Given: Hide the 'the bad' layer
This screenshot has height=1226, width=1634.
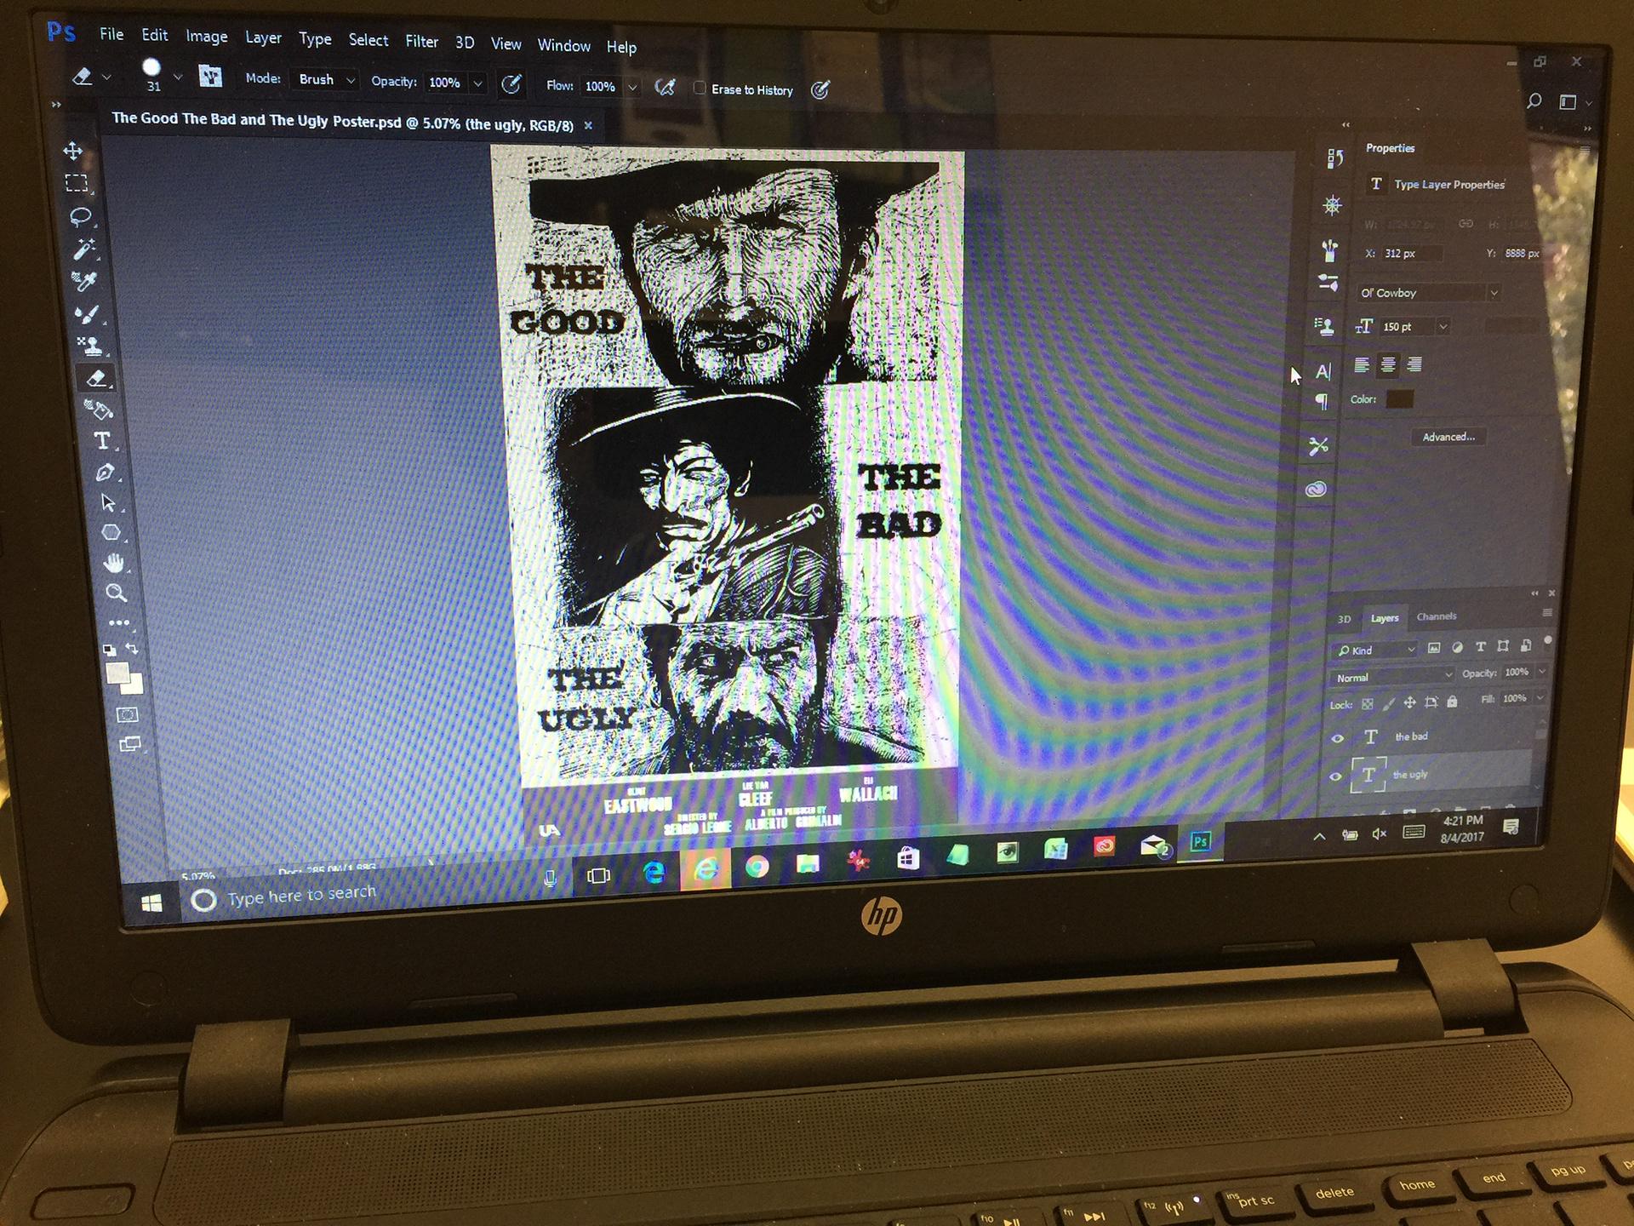Looking at the screenshot, I should pyautogui.click(x=1337, y=738).
